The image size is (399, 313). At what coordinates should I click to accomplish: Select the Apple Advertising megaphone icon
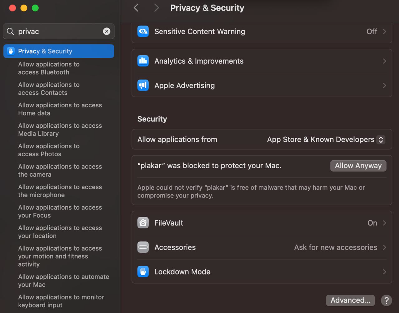point(143,85)
